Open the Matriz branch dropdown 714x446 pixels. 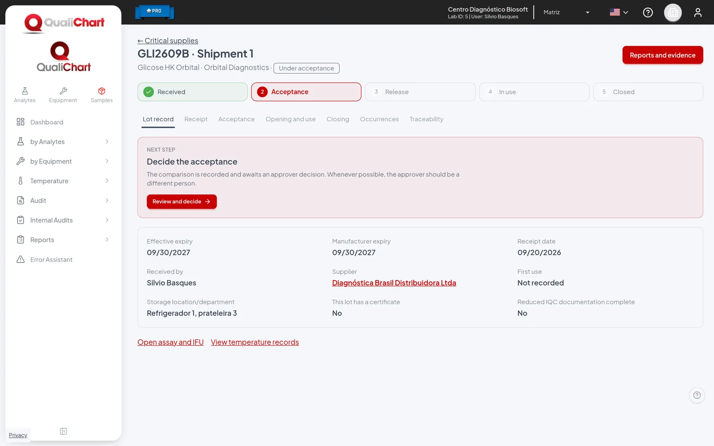[567, 12]
